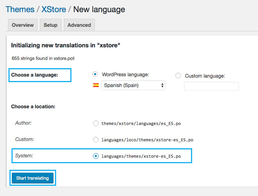Open the XStore breadcrumb link

pos(55,9)
